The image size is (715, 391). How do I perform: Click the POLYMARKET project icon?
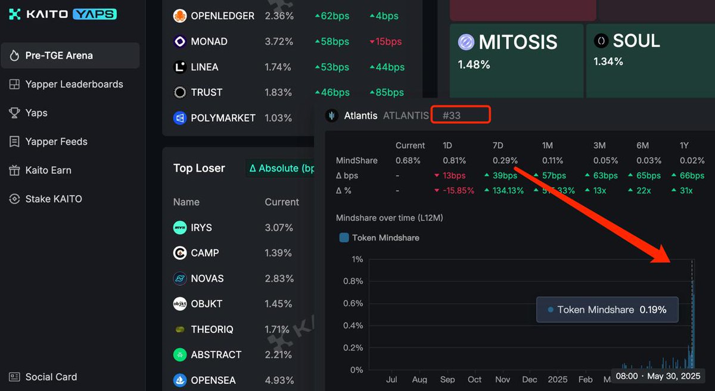click(x=180, y=118)
